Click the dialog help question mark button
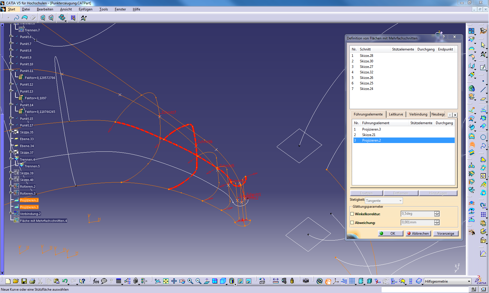Image resolution: width=489 pixels, height=293 pixels. [x=444, y=37]
